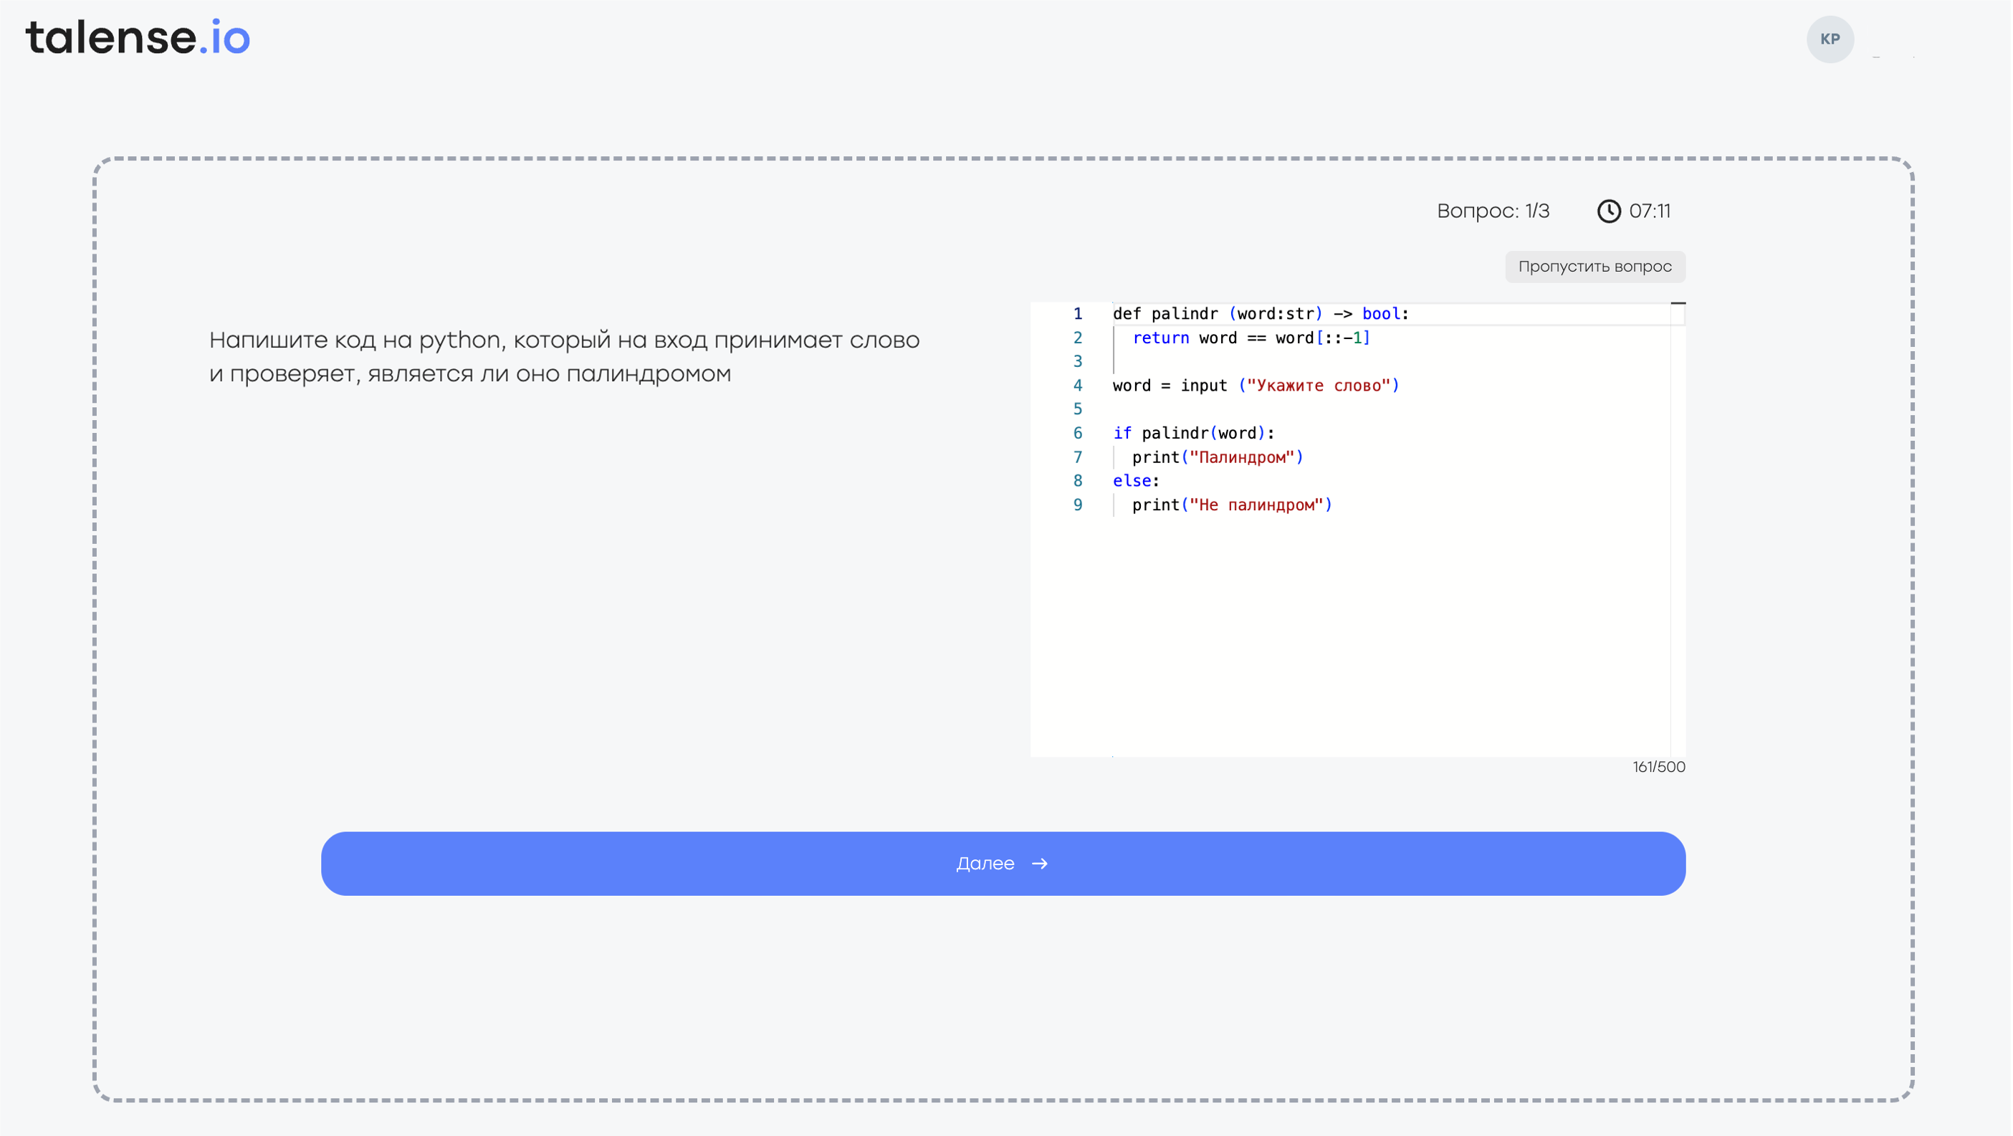Open the KP user avatar
Screen dimensions: 2013x1136
tap(1830, 39)
